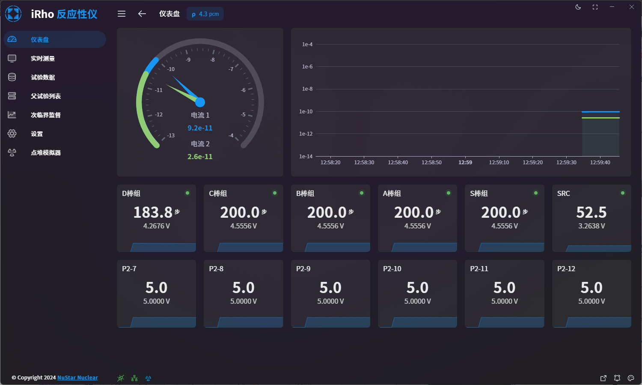Click the green status dot on SRC card
Screen dimensions: 642x385
(x=623, y=193)
